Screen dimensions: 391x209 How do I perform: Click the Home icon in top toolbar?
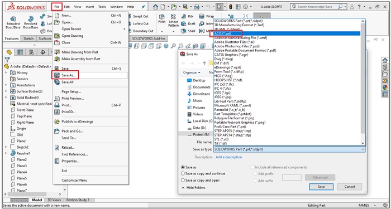(x=156, y=7)
